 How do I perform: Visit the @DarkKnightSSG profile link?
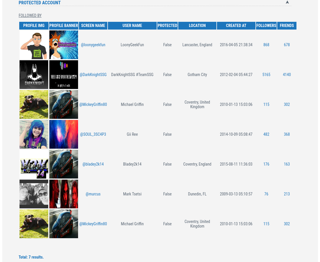(93, 75)
